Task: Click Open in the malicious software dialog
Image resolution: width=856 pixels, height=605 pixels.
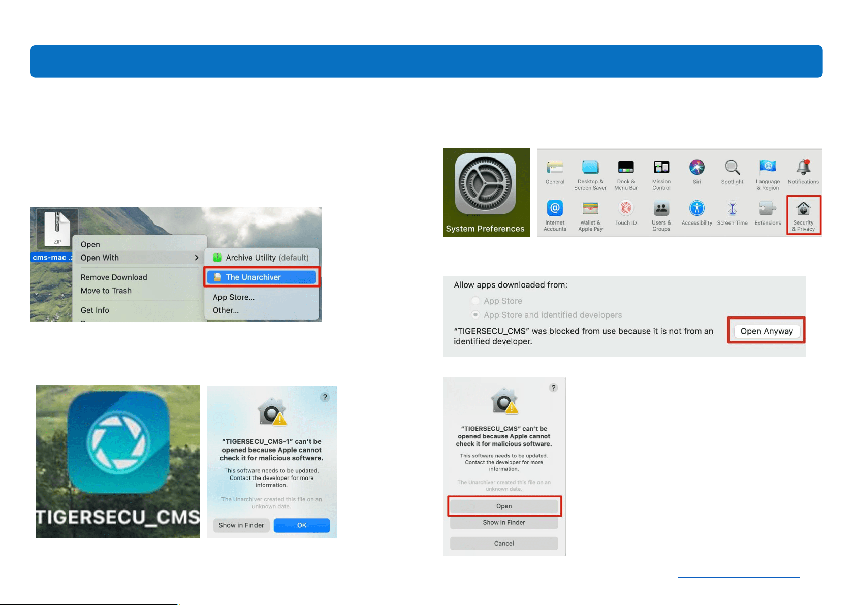Action: coord(504,506)
